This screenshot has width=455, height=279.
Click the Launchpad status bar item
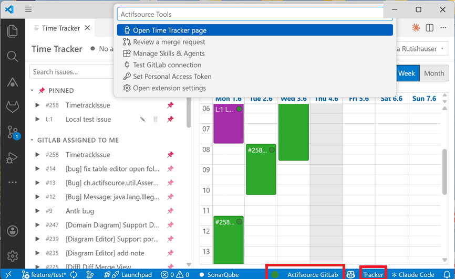[x=128, y=274]
